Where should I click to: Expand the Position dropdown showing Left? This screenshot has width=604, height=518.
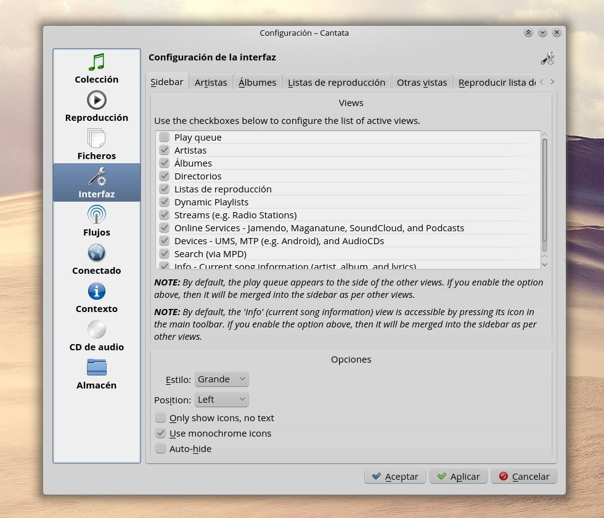pos(221,400)
